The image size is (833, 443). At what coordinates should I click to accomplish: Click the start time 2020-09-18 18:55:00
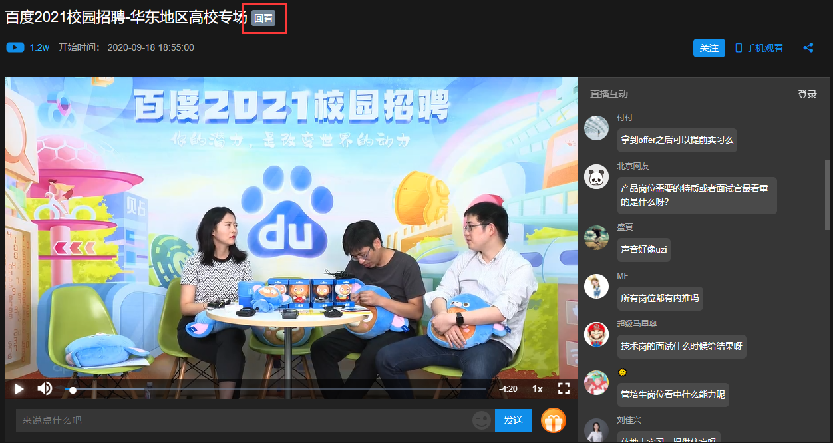click(x=150, y=48)
